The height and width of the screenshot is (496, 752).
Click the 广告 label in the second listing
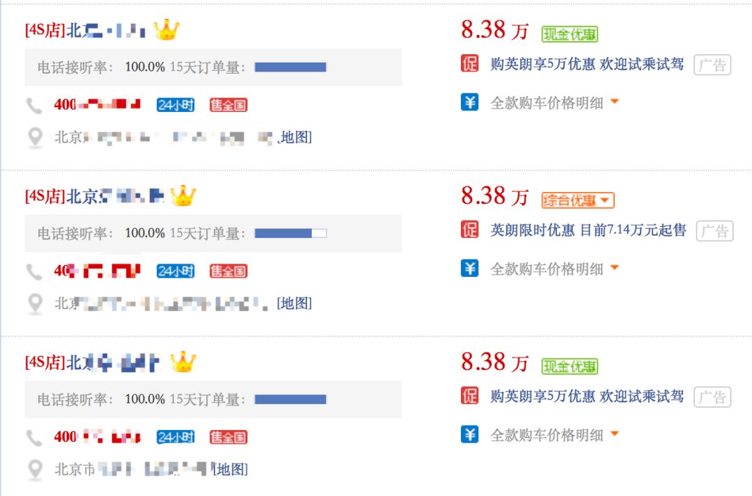[x=715, y=230]
